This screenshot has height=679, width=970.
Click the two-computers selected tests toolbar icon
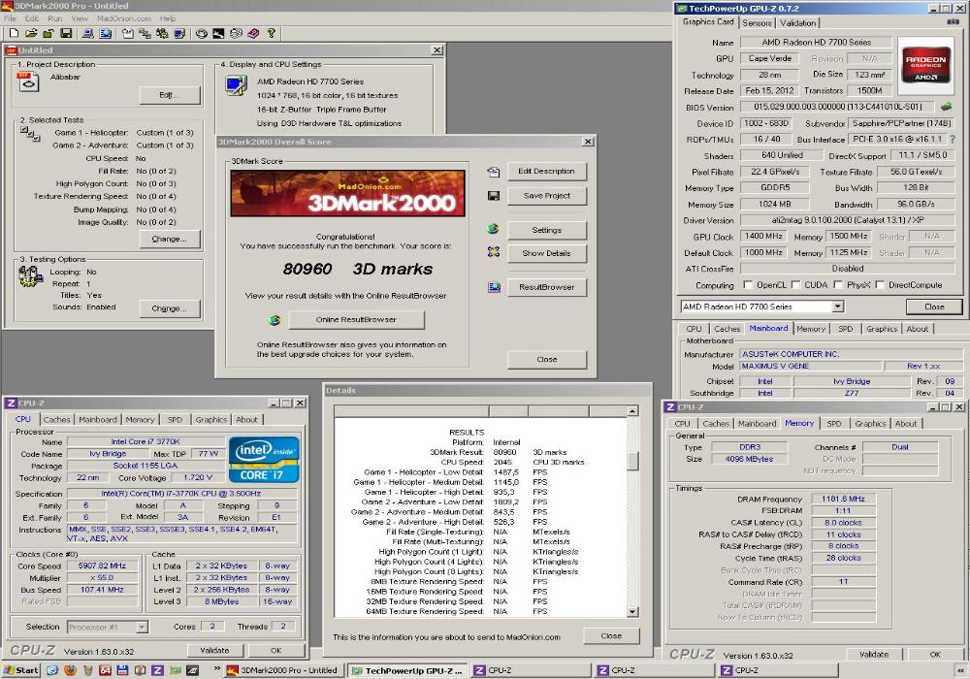click(x=145, y=33)
